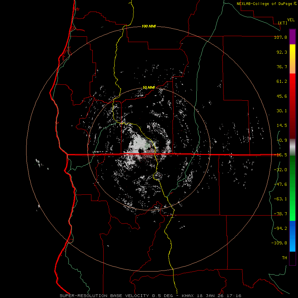
Task: Pick the gray segment of velocity scale
Action: [x=292, y=147]
